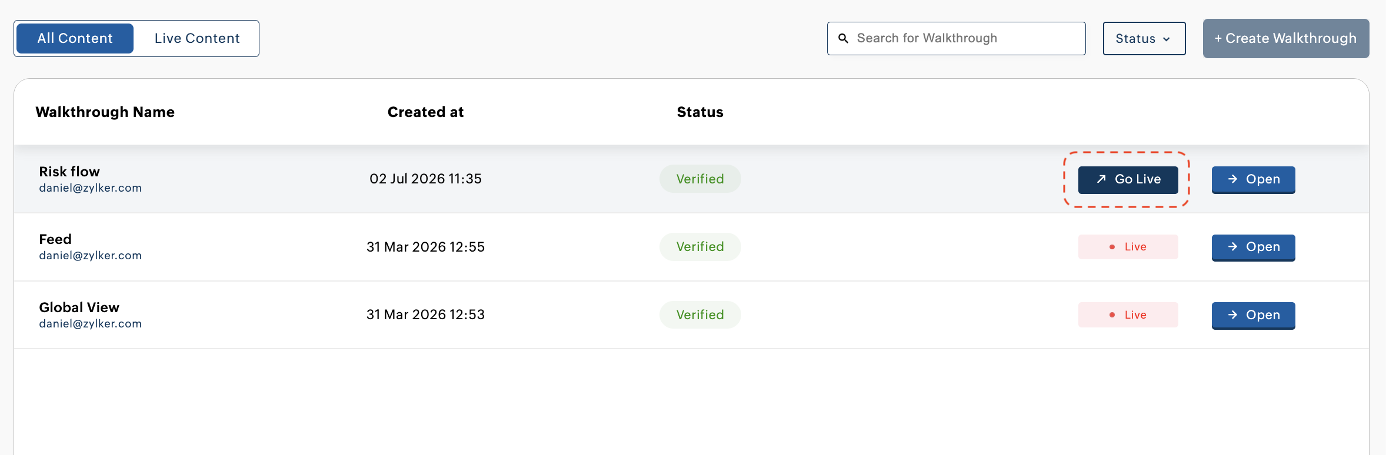Click arrow icon on Risk flow Open button
This screenshot has width=1386, height=455.
click(1232, 179)
